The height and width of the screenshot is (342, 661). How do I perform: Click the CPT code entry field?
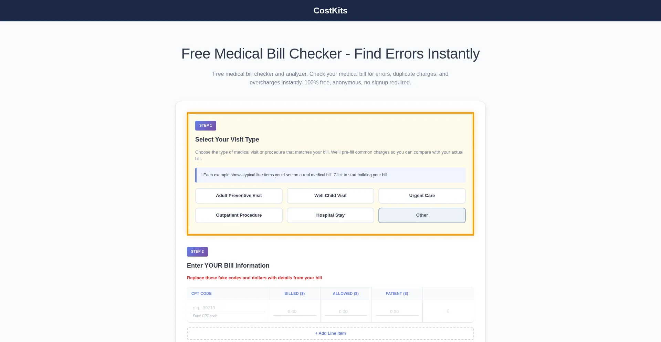(x=228, y=308)
